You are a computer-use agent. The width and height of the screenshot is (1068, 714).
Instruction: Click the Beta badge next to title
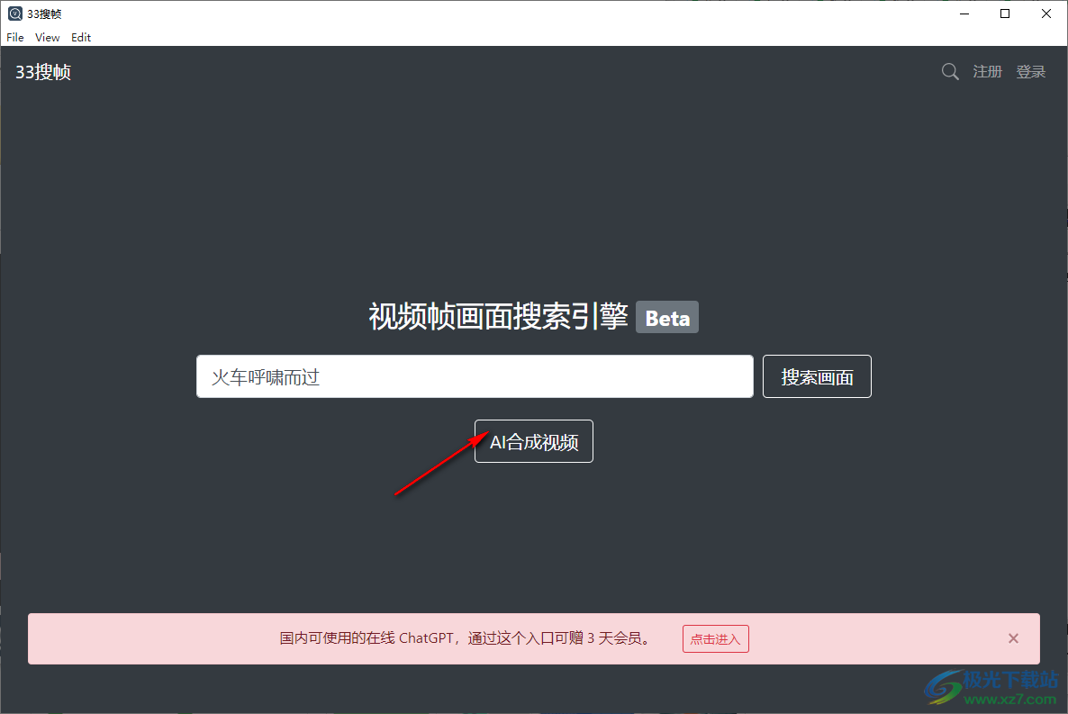click(666, 318)
